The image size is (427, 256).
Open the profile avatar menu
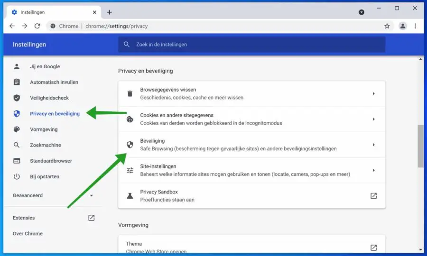click(x=402, y=26)
